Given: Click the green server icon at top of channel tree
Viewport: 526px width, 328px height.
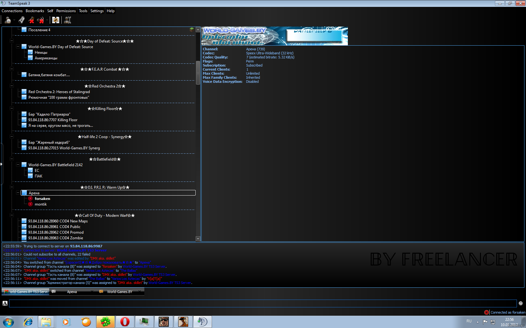Looking at the screenshot, I should point(192,29).
